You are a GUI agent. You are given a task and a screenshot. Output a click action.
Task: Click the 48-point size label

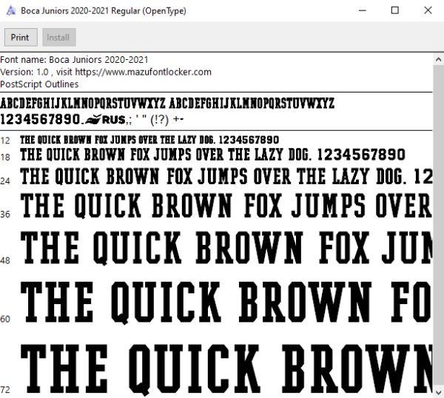[5, 260]
